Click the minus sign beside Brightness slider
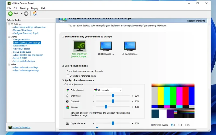Image resolution: width=216 pixels, height=135 pixels. click(93, 96)
